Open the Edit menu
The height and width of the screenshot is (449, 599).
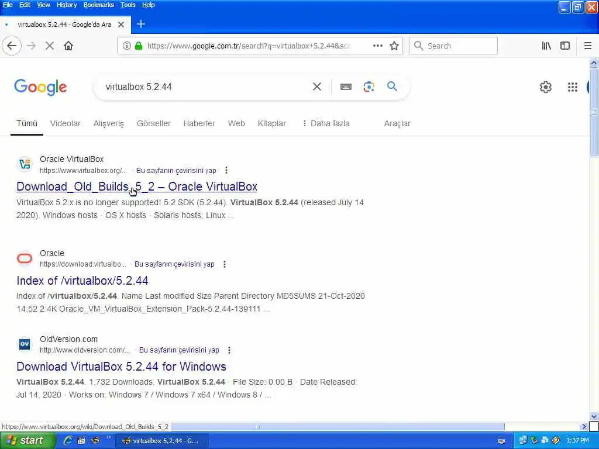(25, 5)
